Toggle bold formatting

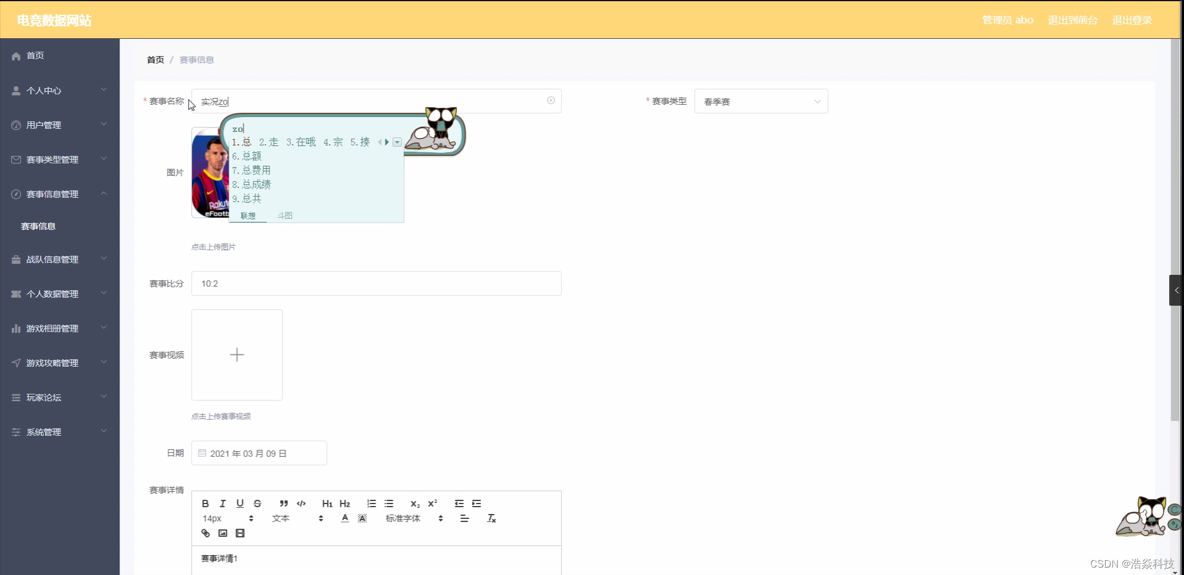[205, 504]
